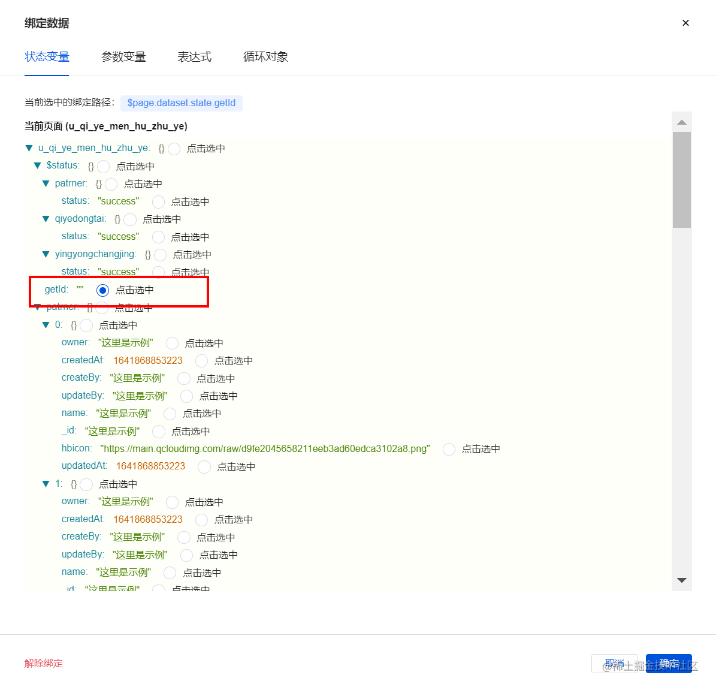Screen dimensions: 716x690
Task: Select radio for patrner object under $status
Action: 111,184
